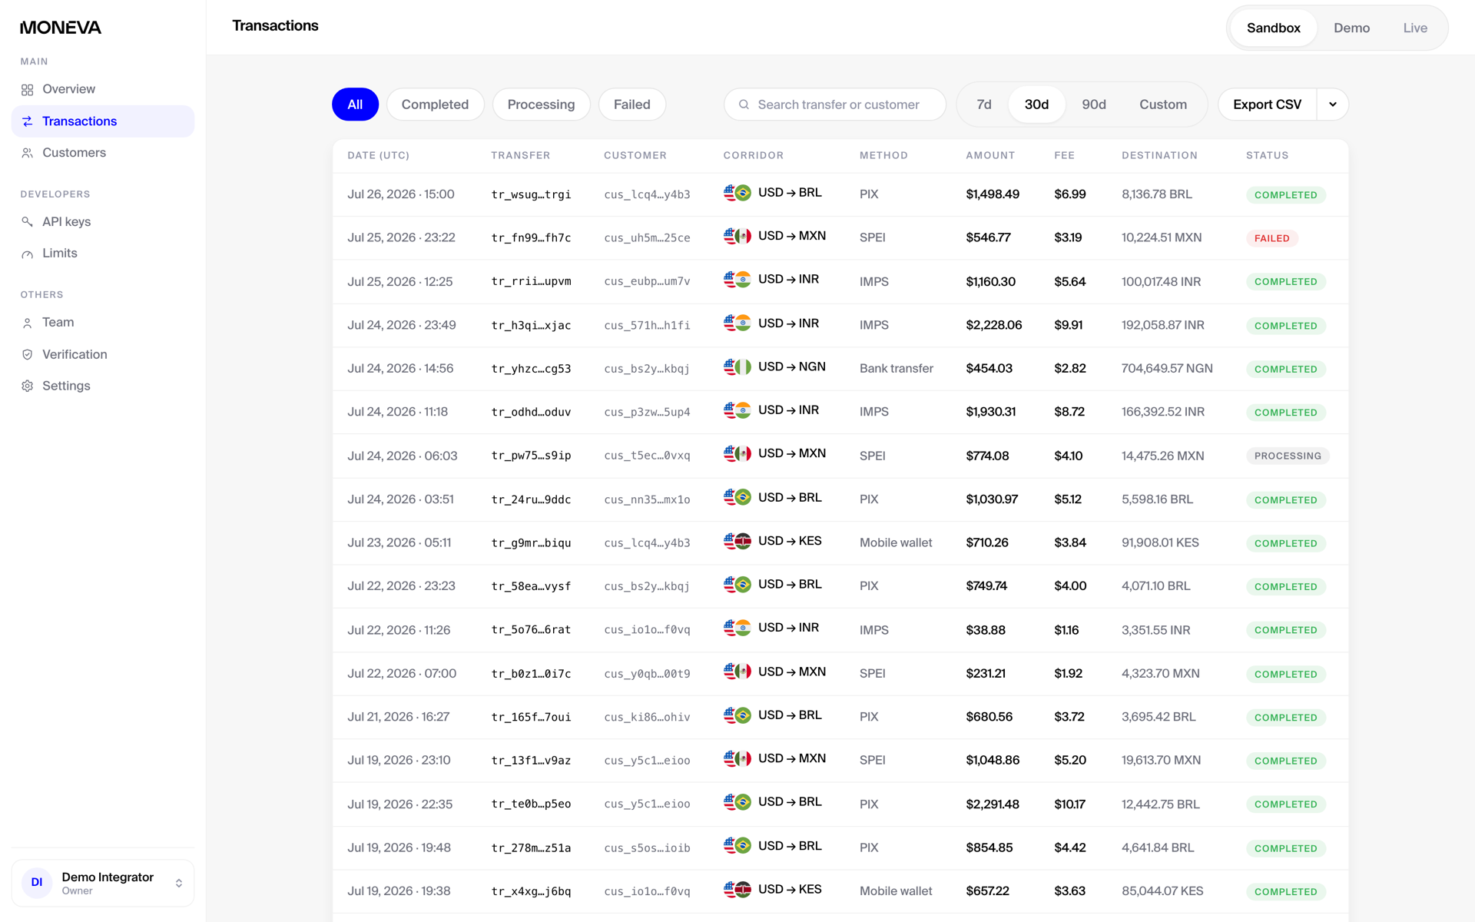Click the USD→BRL flags for tr_wsug…trgi
The width and height of the screenshot is (1475, 922).
(x=737, y=193)
